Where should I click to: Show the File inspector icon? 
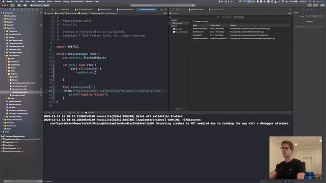click(304, 10)
